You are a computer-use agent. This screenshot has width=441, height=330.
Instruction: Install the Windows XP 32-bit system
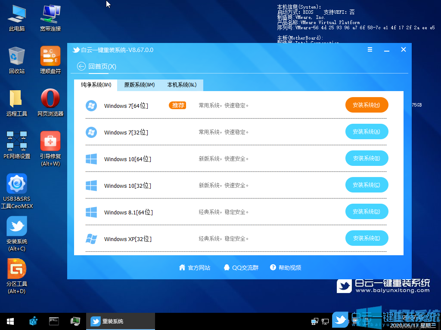[x=366, y=238]
